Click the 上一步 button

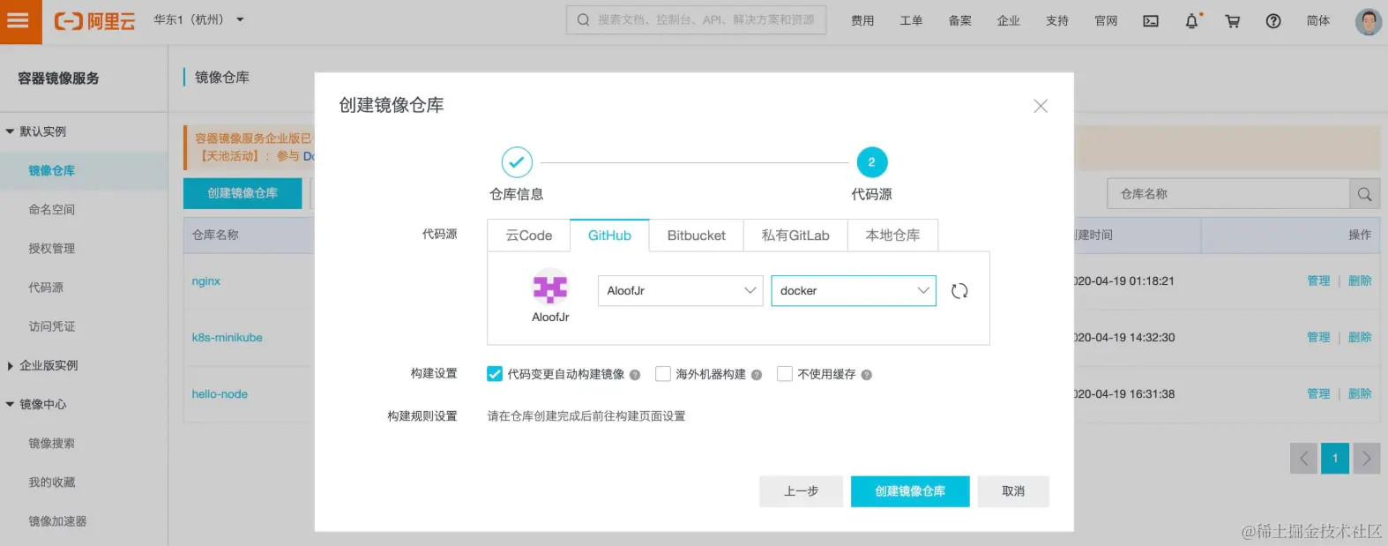pos(801,491)
